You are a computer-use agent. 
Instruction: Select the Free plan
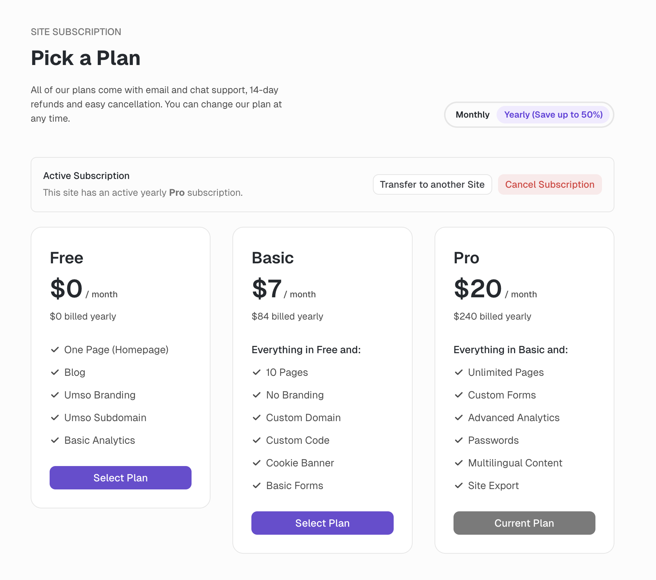click(x=120, y=478)
